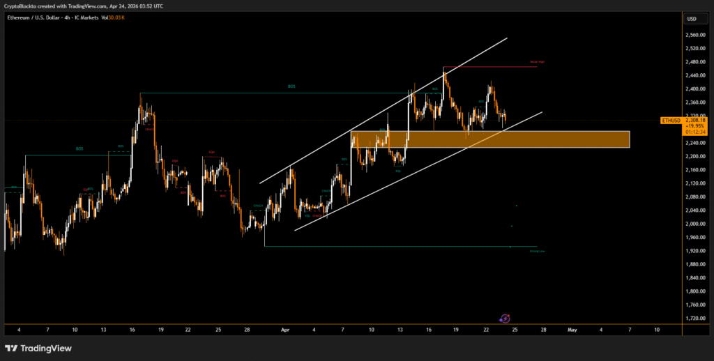Click the Weak High label

[537, 62]
